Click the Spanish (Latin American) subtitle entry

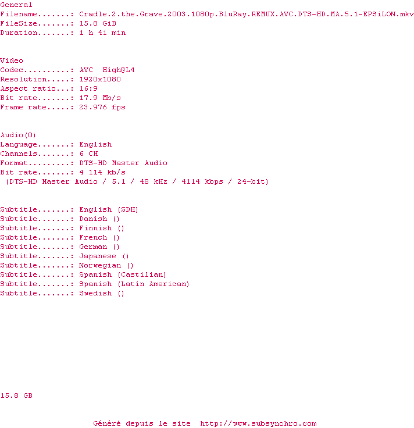pyautogui.click(x=95, y=284)
